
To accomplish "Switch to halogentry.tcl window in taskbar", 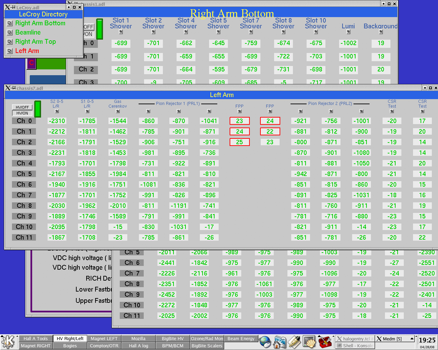I will point(355,339).
